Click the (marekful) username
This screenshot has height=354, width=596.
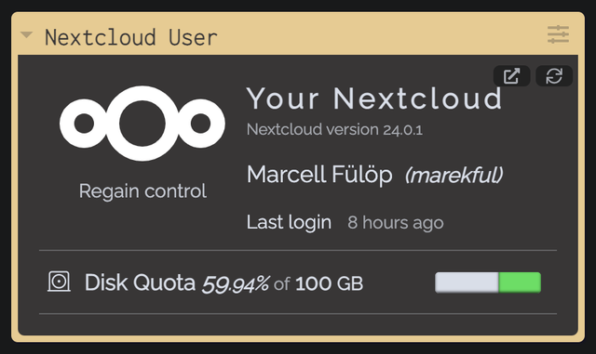454,176
